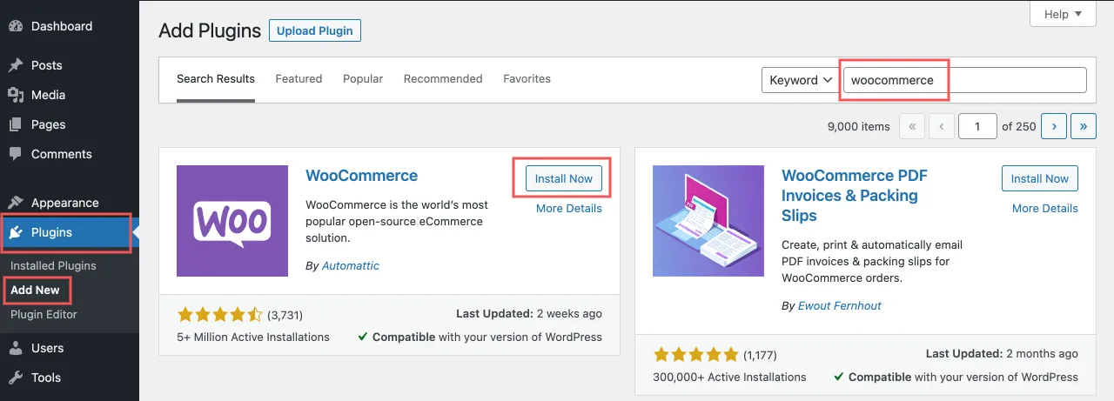The height and width of the screenshot is (401, 1114).
Task: Click the '9,000 items' count text
Action: click(858, 126)
